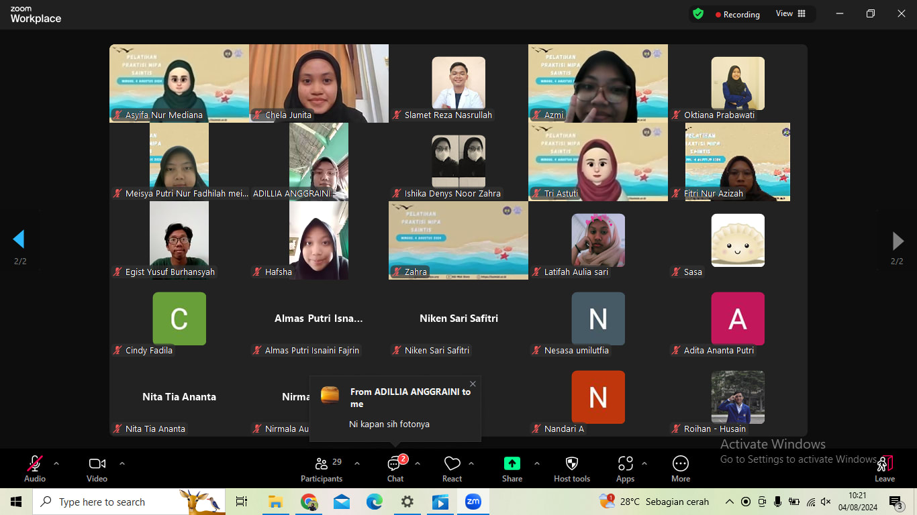Click Oktiana Prabawati's profile picture

pyautogui.click(x=738, y=83)
